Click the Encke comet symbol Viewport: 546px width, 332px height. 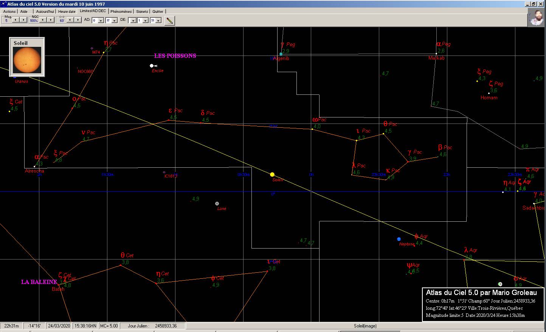pos(152,66)
